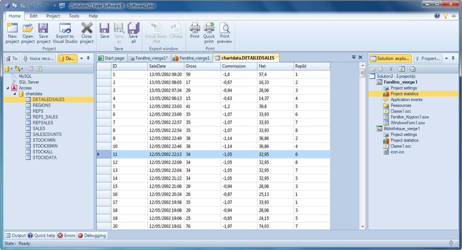
Task: Select the SQL Server node
Action: point(29,82)
